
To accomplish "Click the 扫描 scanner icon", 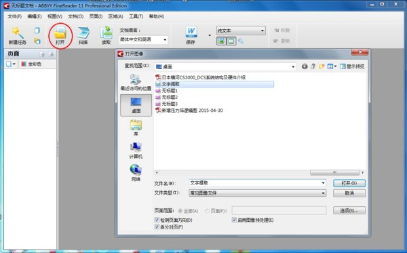I will click(83, 33).
